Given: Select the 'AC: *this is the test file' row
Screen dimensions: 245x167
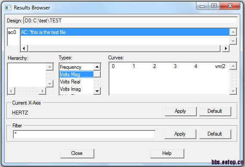Looking at the screenshot, I should click(125, 32).
